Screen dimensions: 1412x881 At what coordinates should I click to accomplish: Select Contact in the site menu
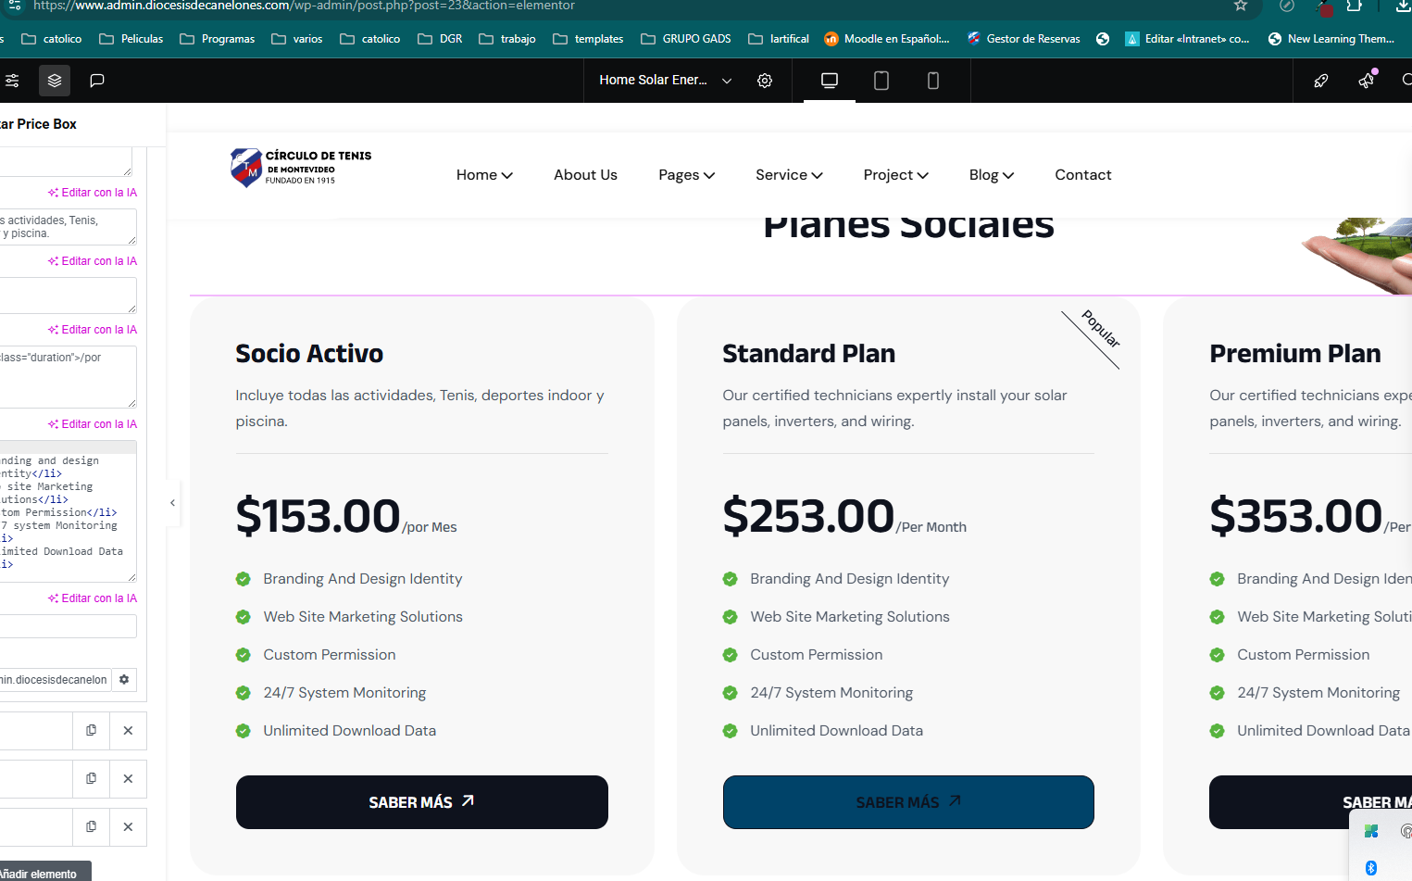coord(1082,175)
